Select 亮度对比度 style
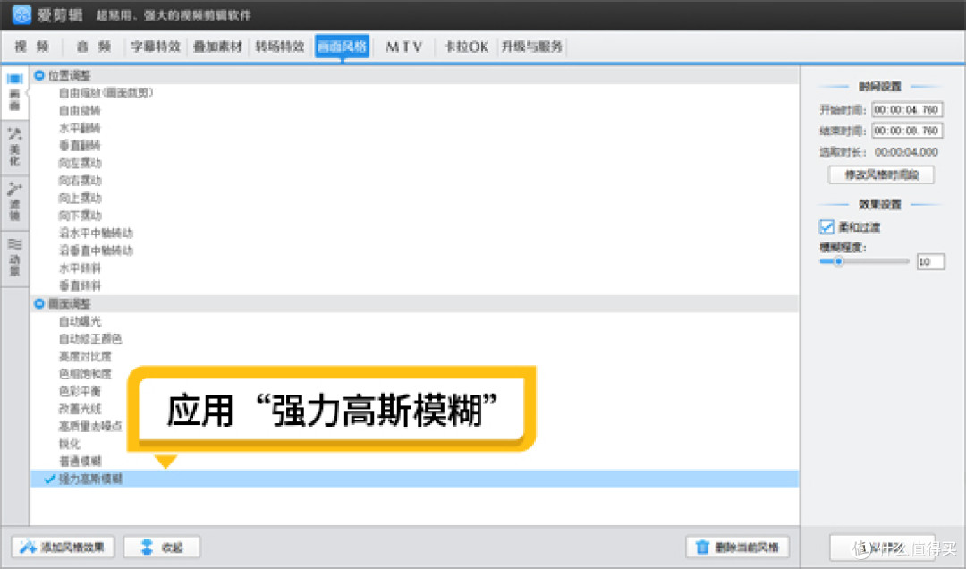966x569 pixels. [x=85, y=356]
